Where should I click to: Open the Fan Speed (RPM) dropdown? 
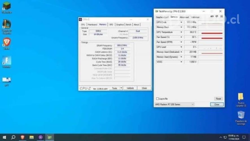[x=181, y=42]
